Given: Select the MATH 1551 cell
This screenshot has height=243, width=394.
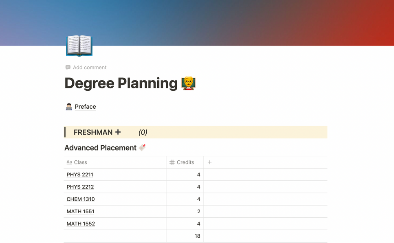Looking at the screenshot, I should coord(80,211).
